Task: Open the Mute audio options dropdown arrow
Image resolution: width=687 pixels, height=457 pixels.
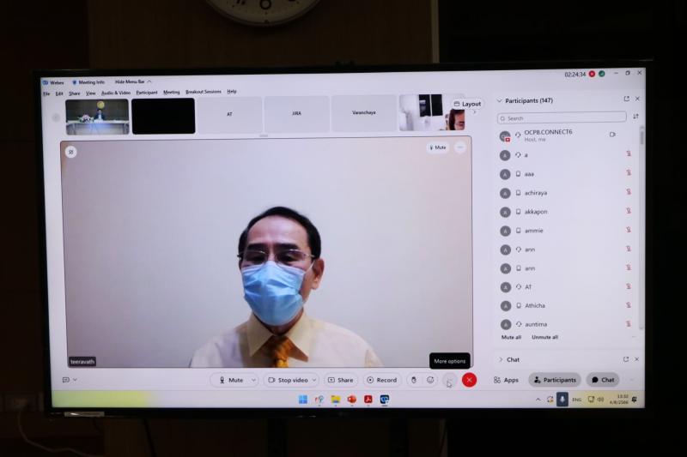Action: click(253, 380)
